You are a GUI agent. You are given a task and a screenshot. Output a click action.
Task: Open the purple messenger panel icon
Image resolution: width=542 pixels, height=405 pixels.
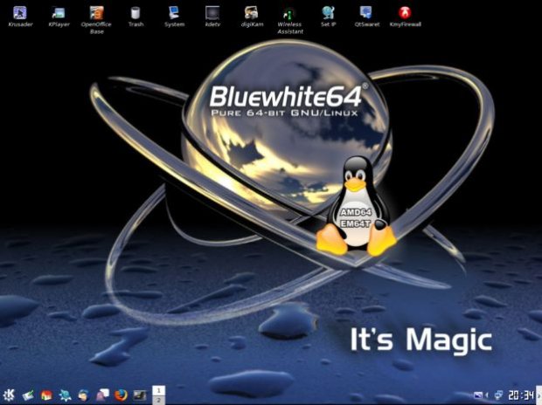coord(102,395)
